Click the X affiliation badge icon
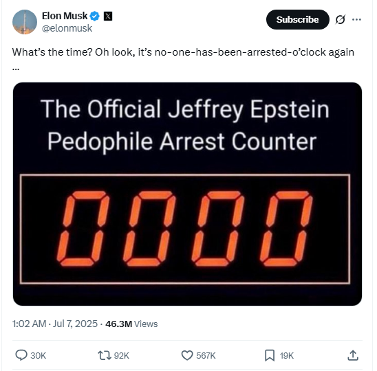The width and height of the screenshot is (377, 371). (x=108, y=16)
